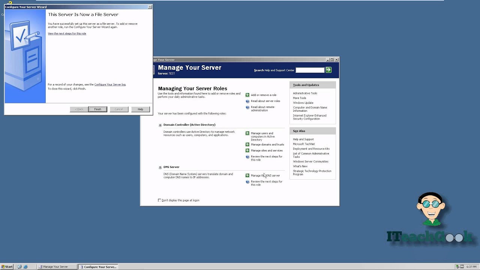The height and width of the screenshot is (270, 480).
Task: Open the Manage domains and trusts link
Action: tap(267, 144)
